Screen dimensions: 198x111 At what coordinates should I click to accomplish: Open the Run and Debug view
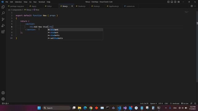click(3, 25)
